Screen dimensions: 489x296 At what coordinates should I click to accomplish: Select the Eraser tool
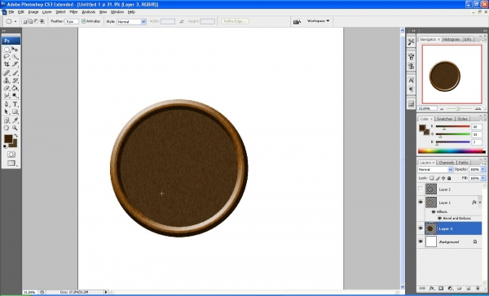point(7,88)
